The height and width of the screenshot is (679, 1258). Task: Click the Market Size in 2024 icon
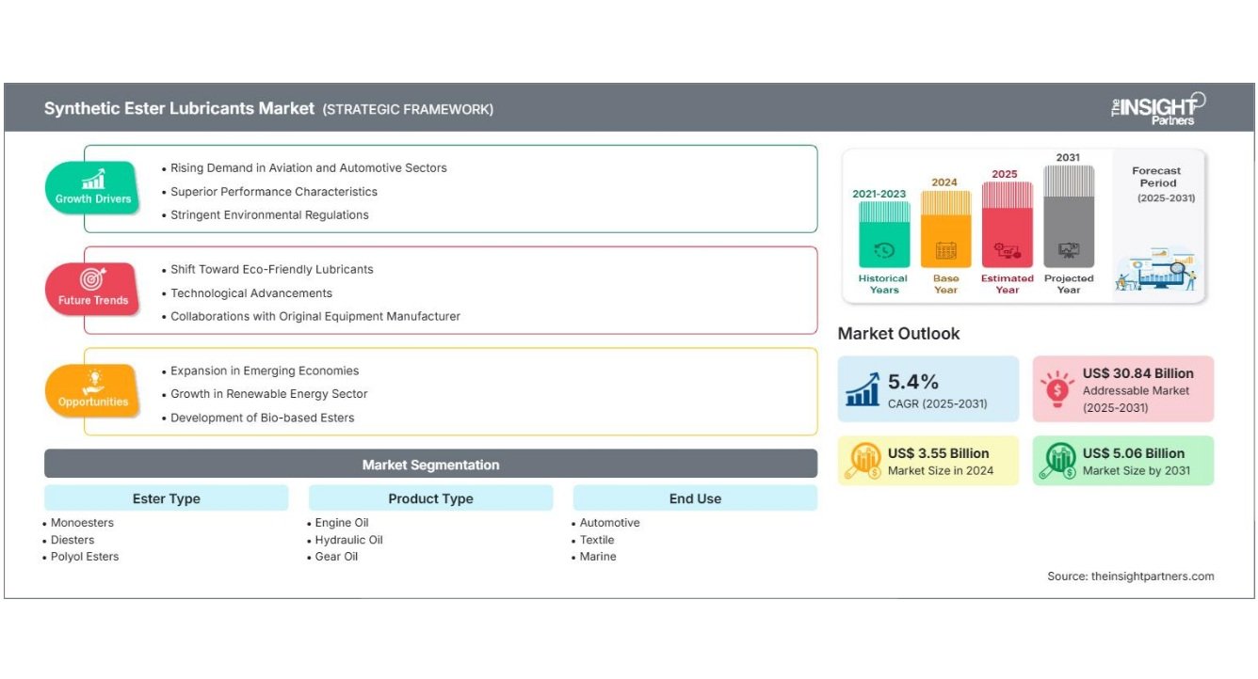pyautogui.click(x=863, y=461)
